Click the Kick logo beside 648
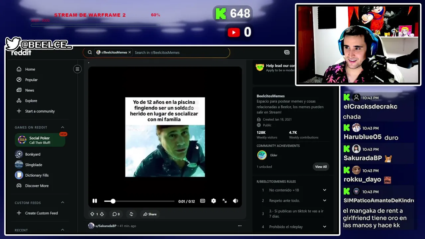The height and width of the screenshot is (239, 425). (x=221, y=14)
